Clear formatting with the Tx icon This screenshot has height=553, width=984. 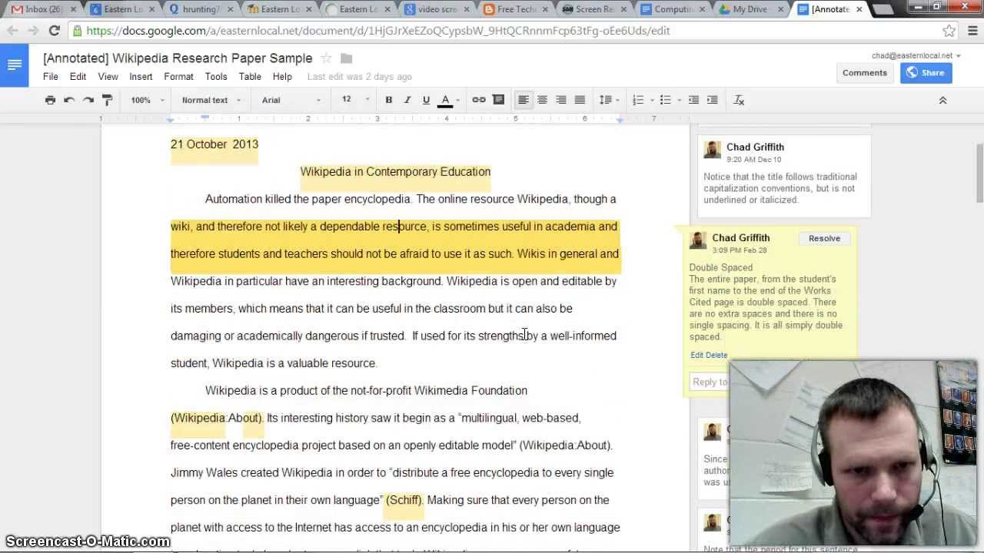click(739, 100)
